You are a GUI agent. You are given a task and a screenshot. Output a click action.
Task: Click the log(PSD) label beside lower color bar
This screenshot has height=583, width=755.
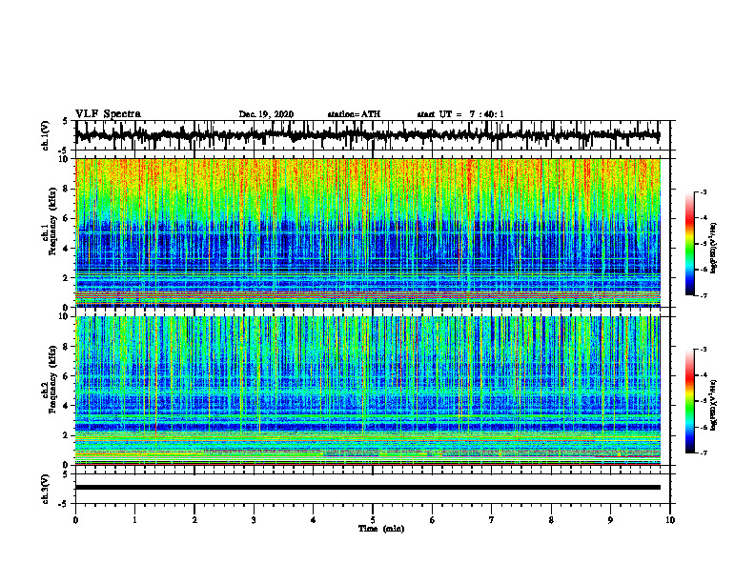coord(714,405)
